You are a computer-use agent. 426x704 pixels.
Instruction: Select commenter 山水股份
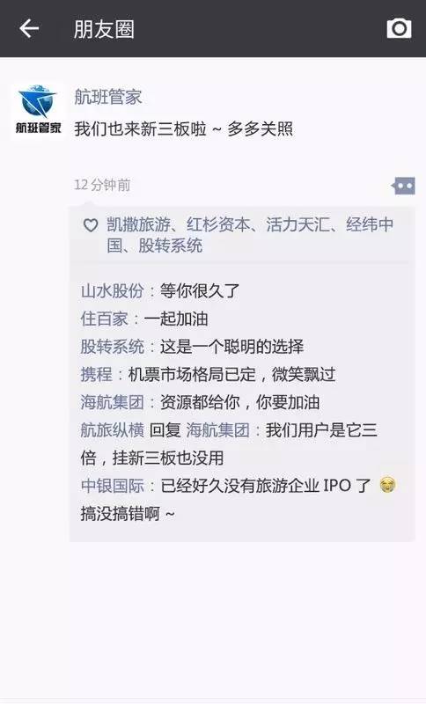(x=113, y=291)
